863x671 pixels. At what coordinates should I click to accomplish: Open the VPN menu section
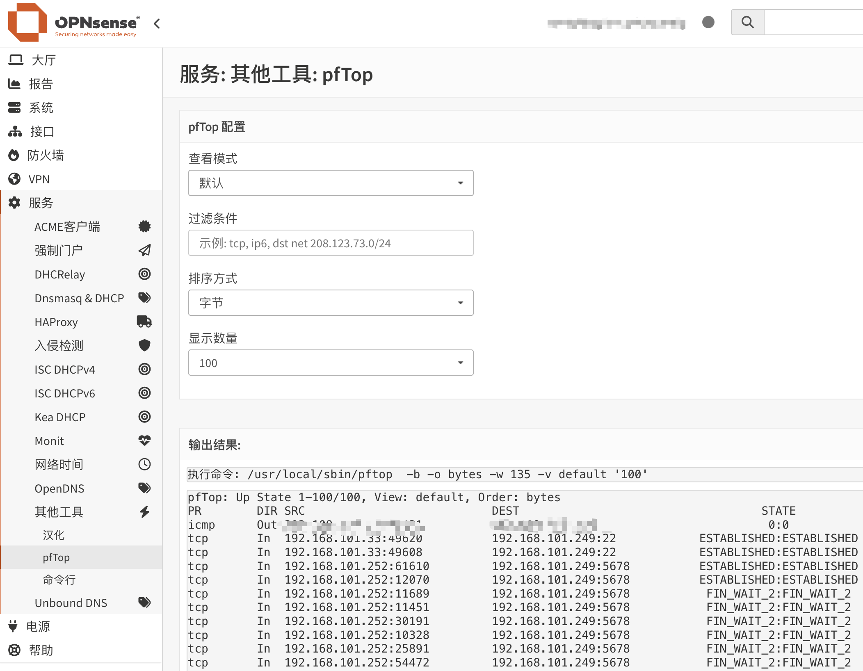[39, 179]
